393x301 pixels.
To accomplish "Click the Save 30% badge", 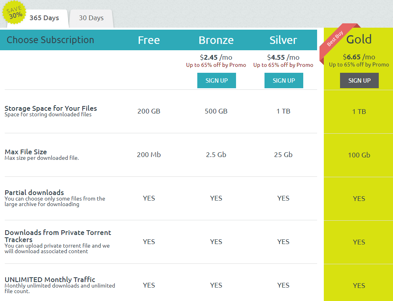I will tap(14, 13).
